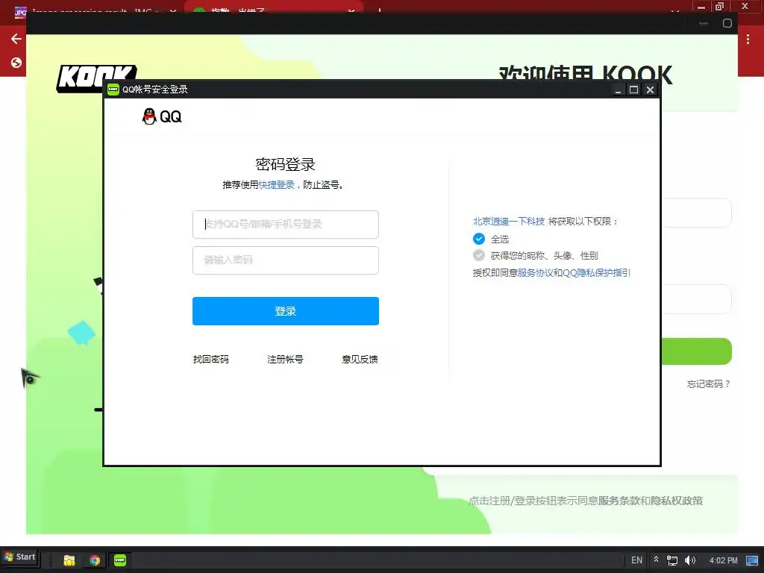
Task: Open the 意见反馈 feedback link
Action: [x=360, y=359]
